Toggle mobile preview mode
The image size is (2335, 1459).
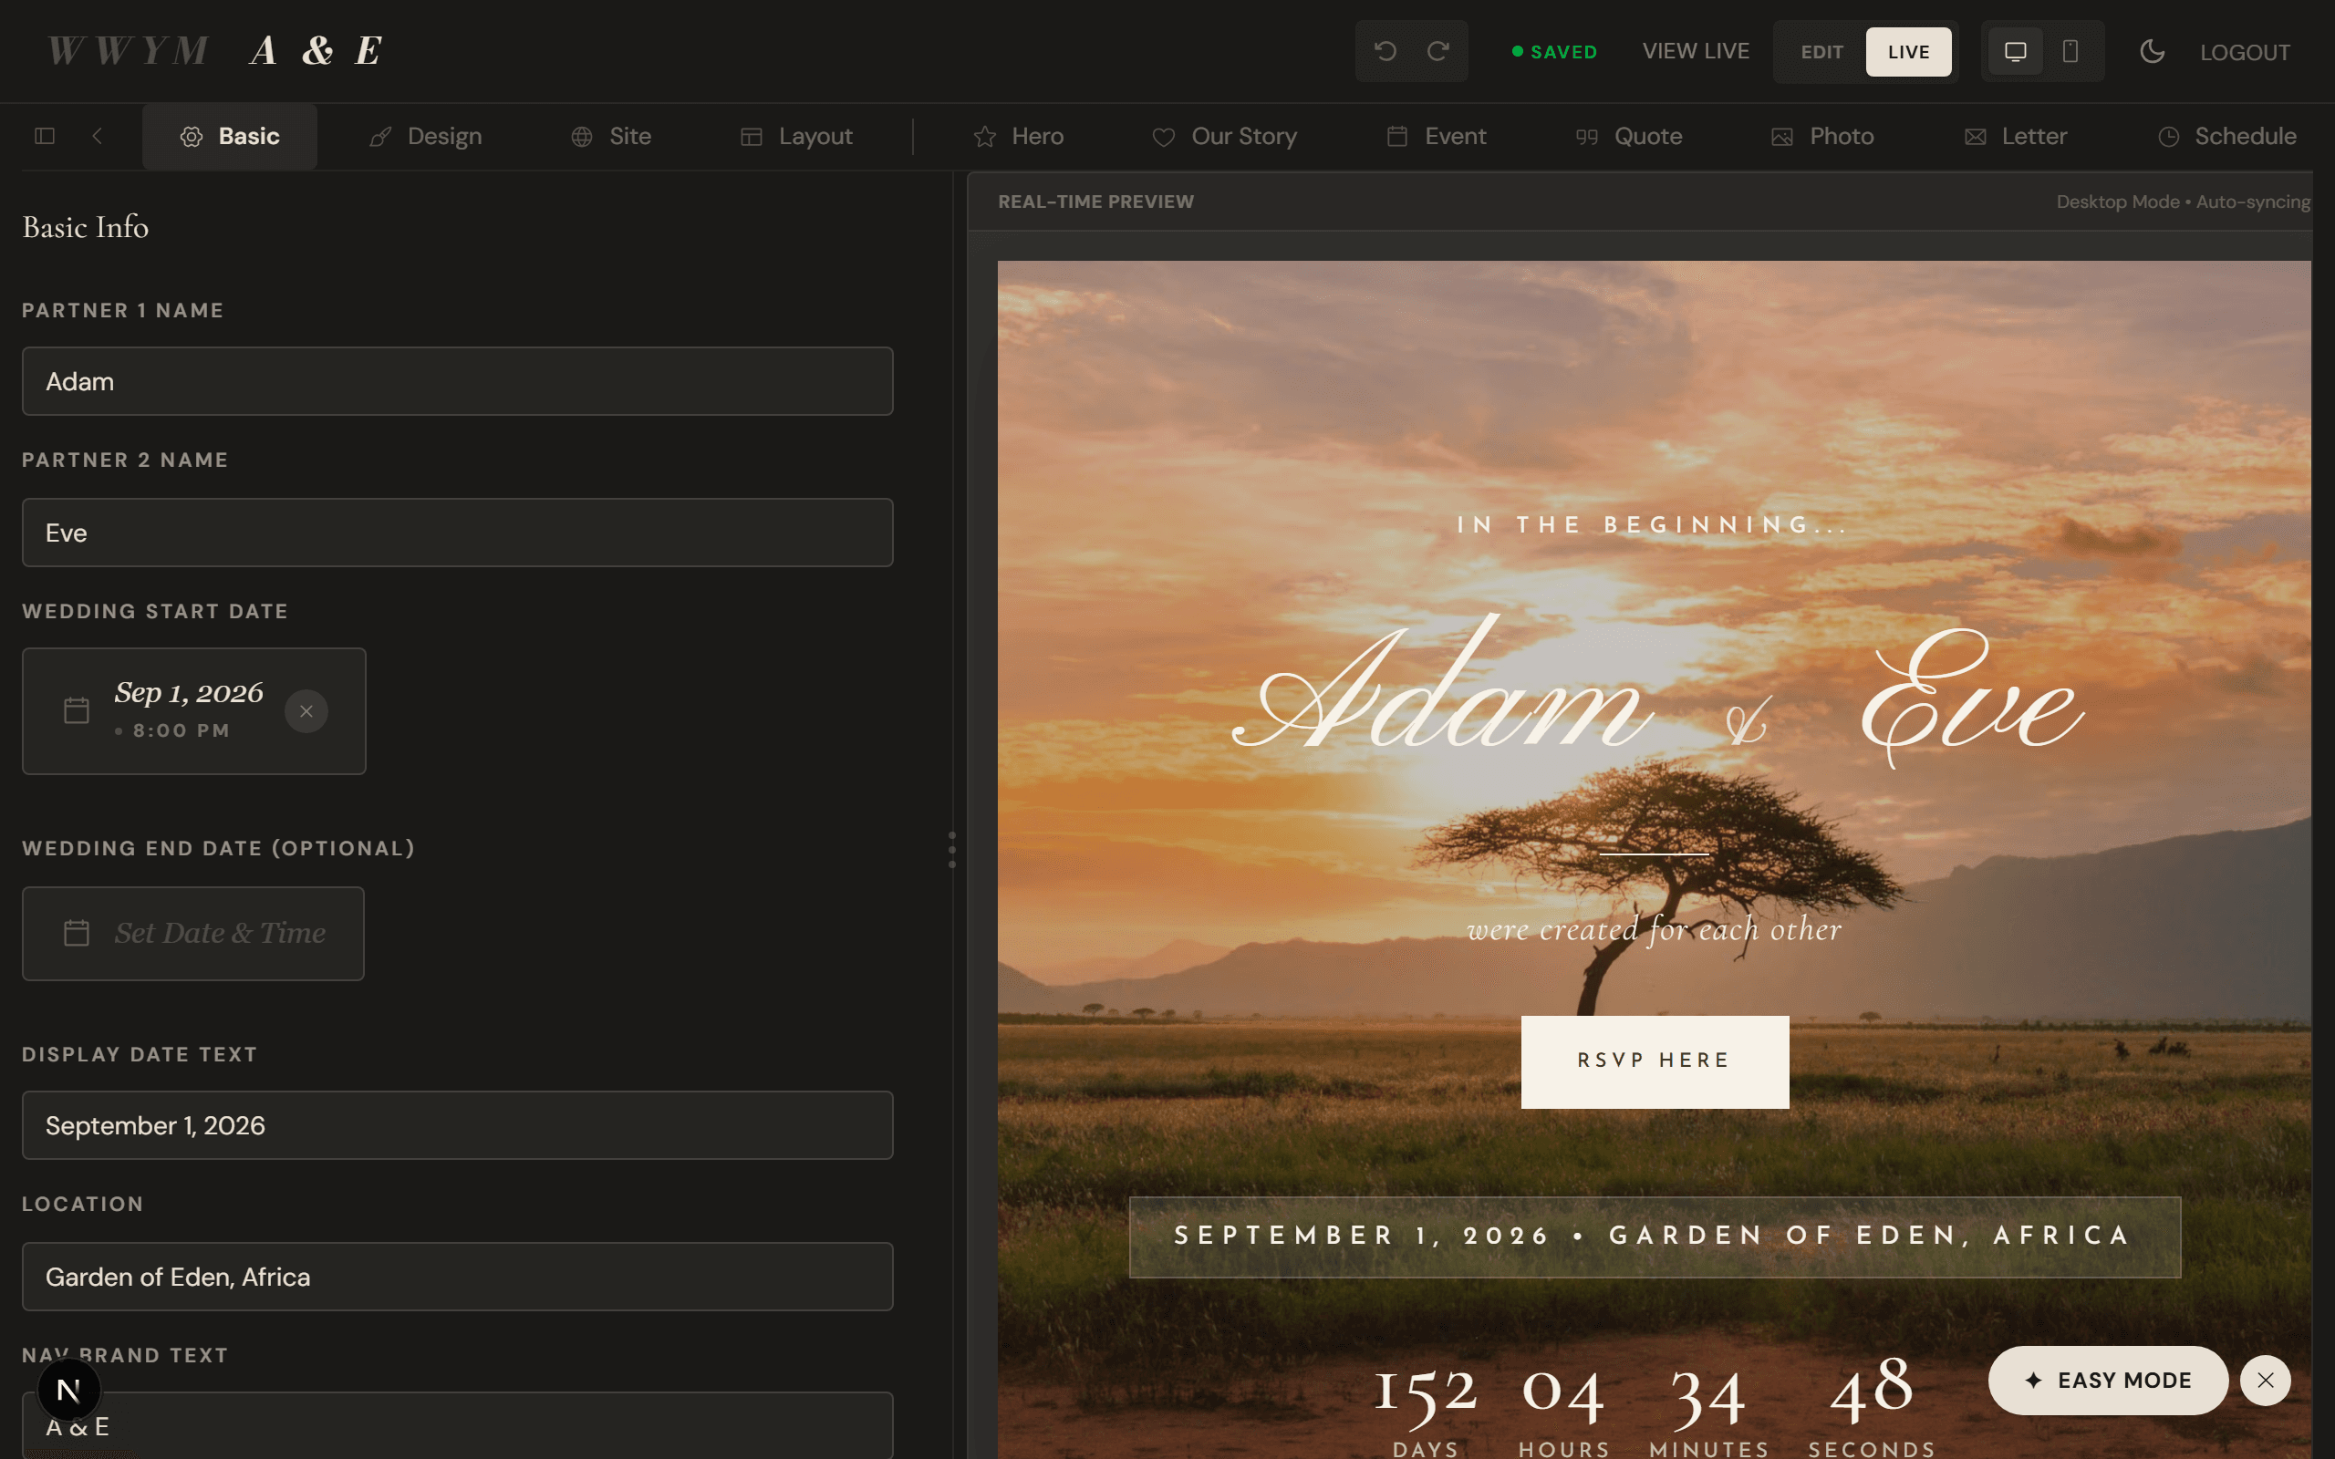click(x=2069, y=51)
